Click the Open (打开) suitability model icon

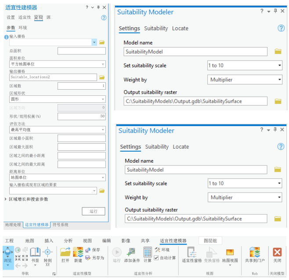point(65,252)
